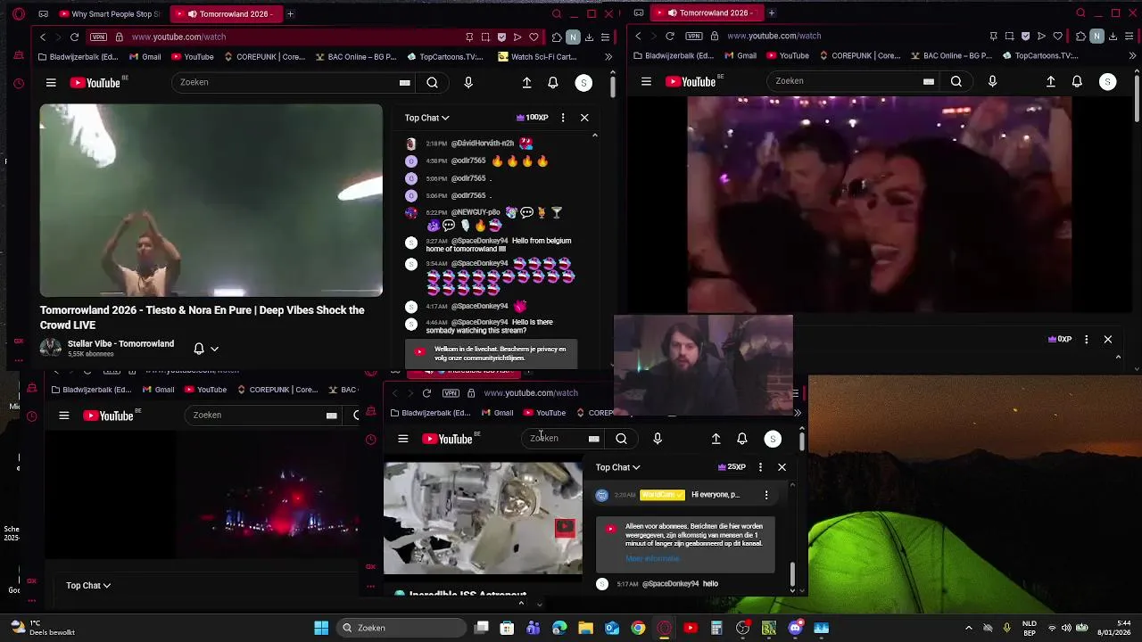Toggle VPN in the top-right browser address bar
Screen dimensions: 1142x642
[x=694, y=36]
